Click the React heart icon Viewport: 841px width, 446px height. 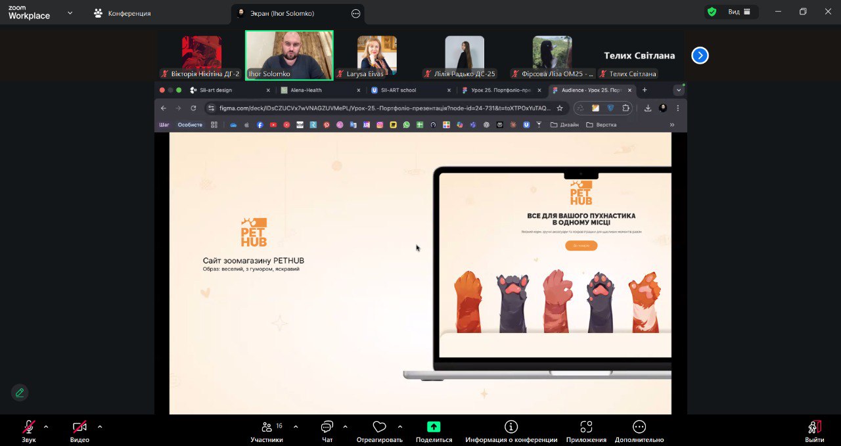pos(379,427)
